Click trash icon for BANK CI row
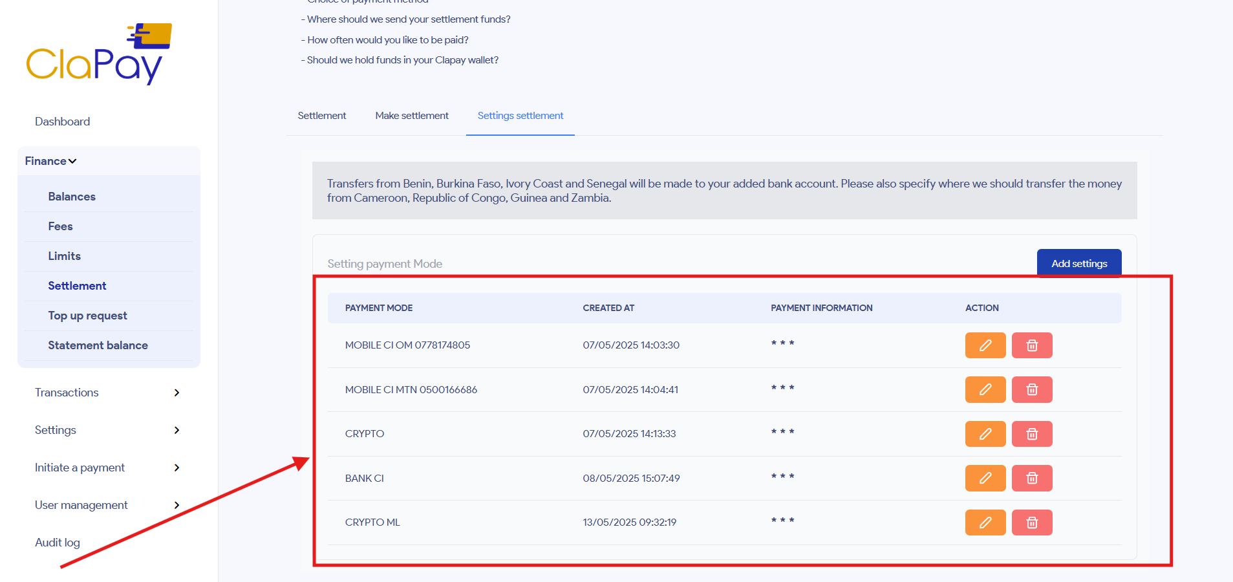Viewport: 1233px width, 582px height. click(1031, 479)
